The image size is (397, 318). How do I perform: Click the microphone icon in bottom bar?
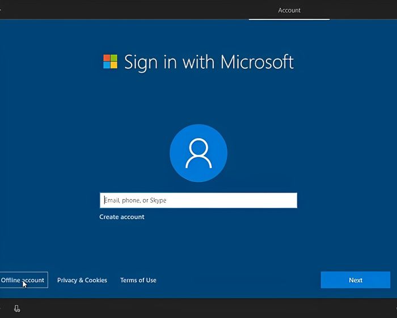click(x=17, y=308)
